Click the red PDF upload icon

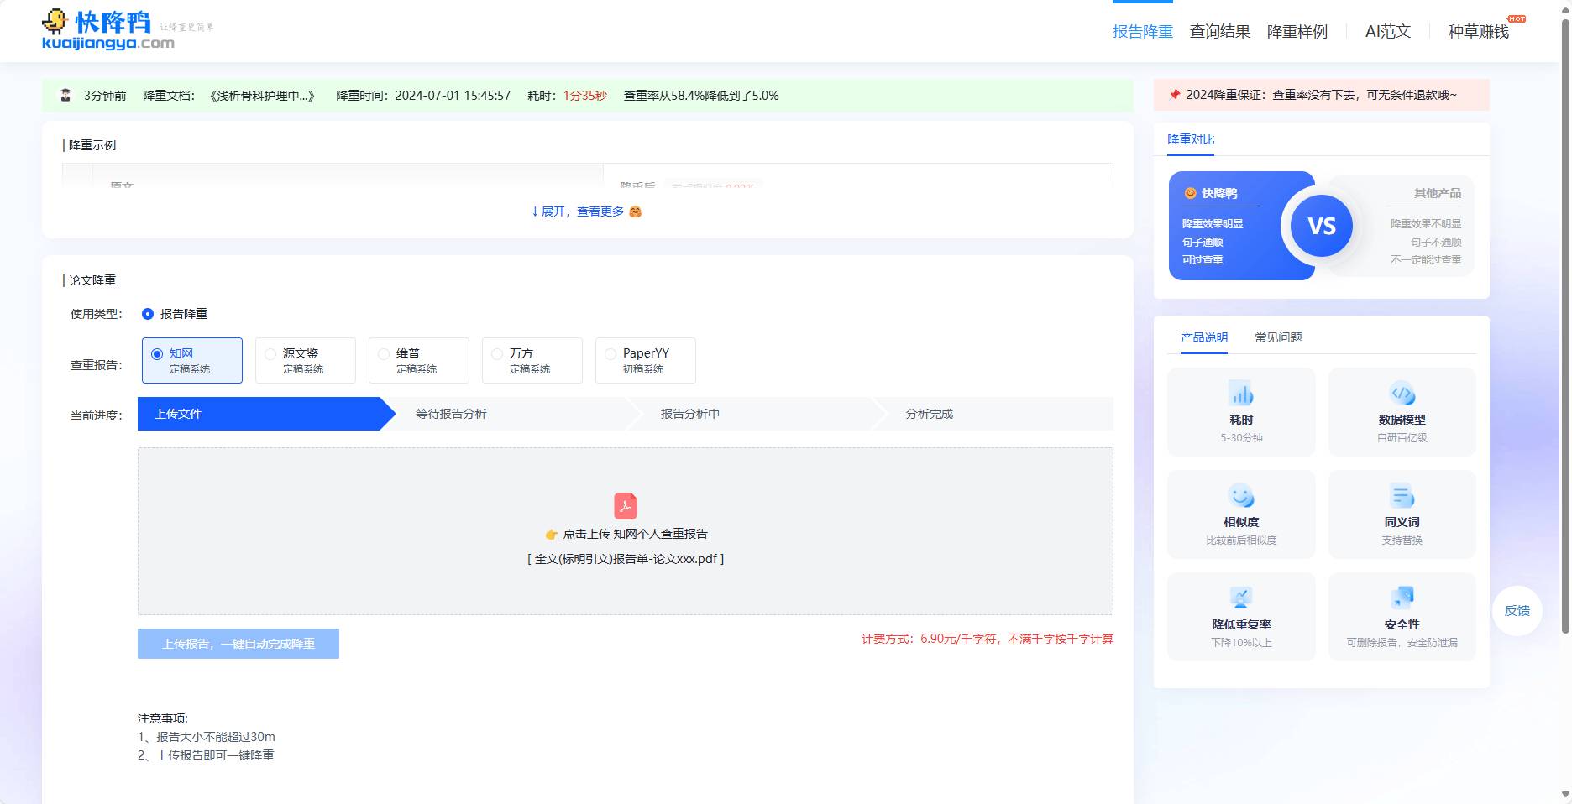click(625, 505)
